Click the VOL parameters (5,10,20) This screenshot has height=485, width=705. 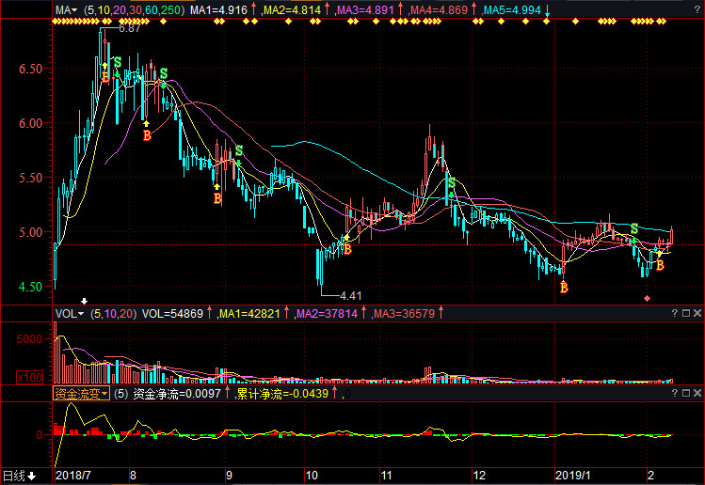coord(112,313)
